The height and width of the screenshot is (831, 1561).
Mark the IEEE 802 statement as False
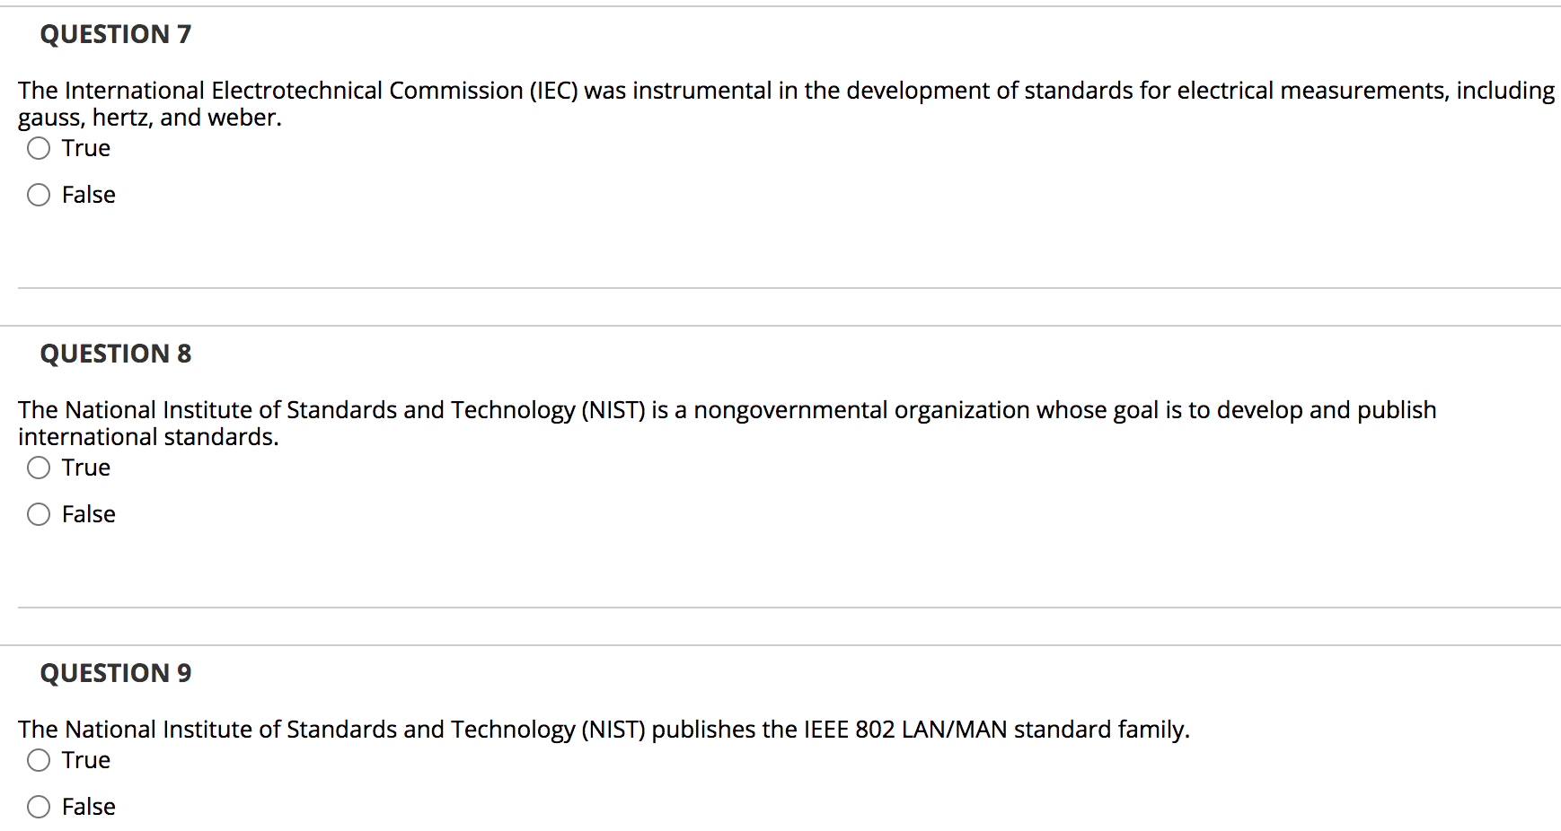[39, 806]
